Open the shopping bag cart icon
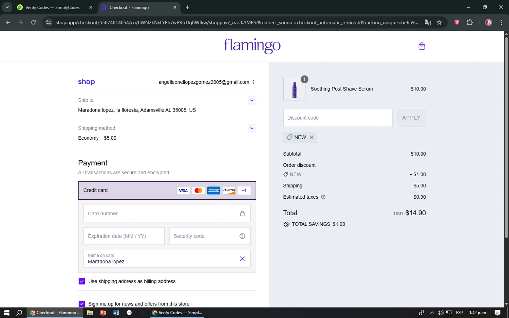The image size is (509, 318). [422, 46]
